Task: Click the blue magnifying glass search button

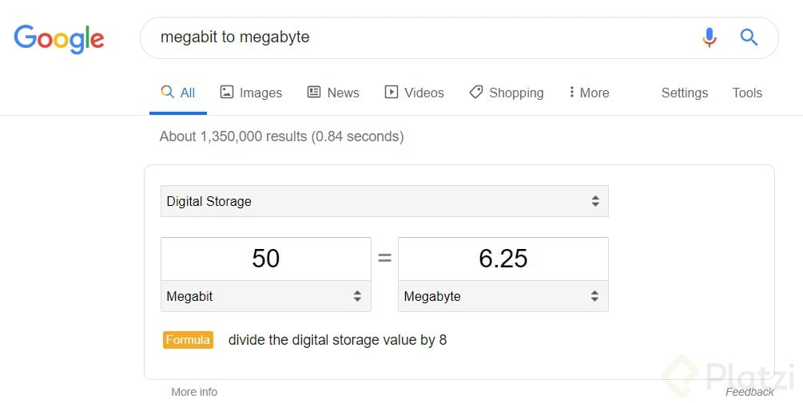Action: tap(749, 38)
